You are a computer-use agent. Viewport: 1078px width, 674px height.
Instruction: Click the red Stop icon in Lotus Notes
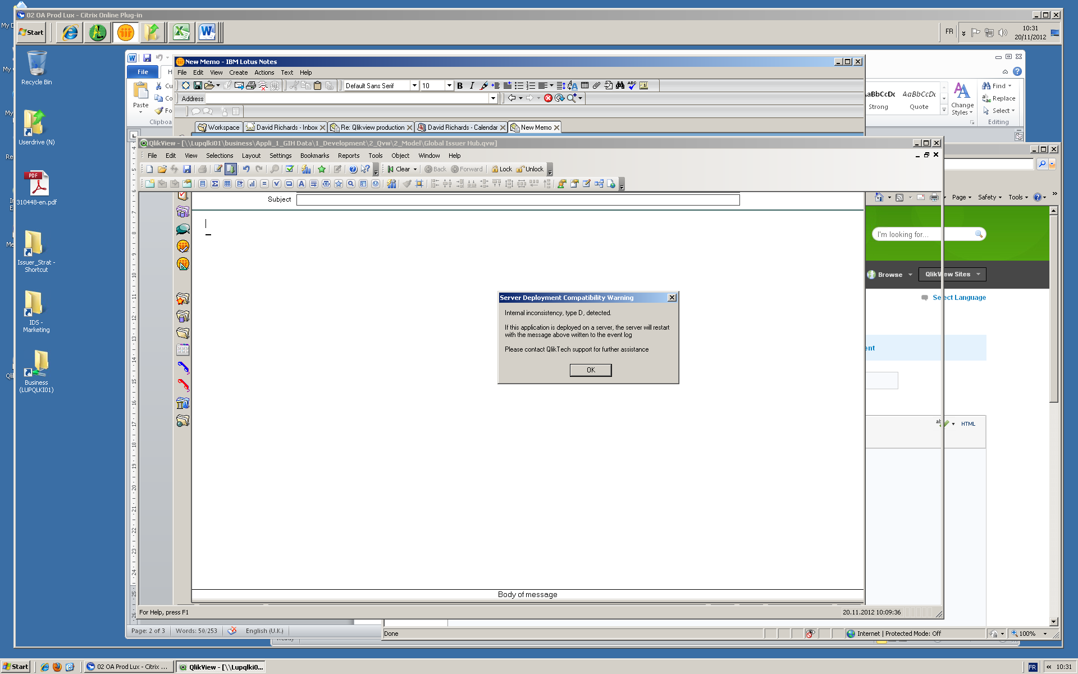click(x=548, y=98)
